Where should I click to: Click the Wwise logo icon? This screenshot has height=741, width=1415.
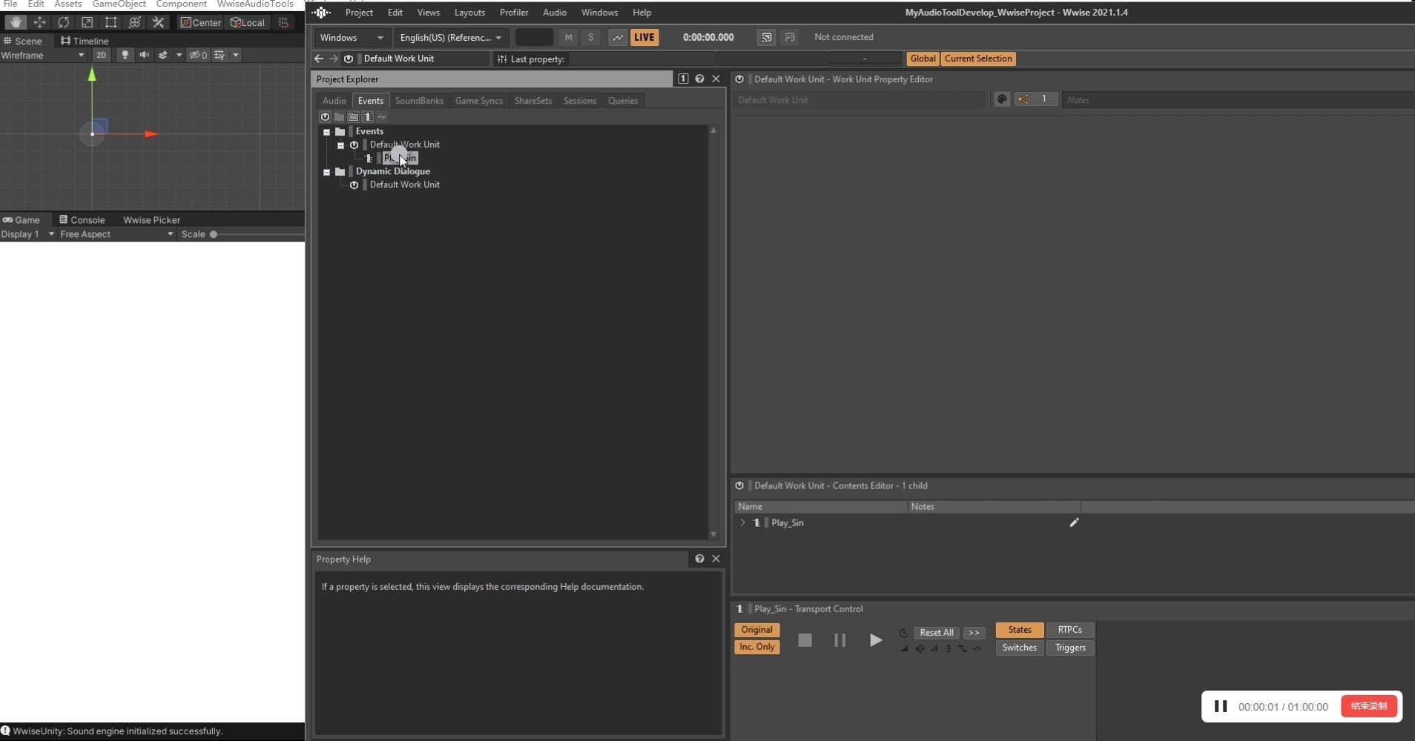coord(321,13)
